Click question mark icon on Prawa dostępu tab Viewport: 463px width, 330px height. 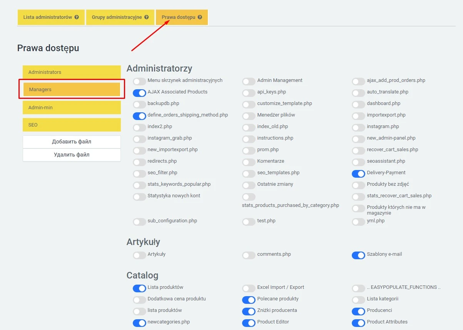(200, 17)
